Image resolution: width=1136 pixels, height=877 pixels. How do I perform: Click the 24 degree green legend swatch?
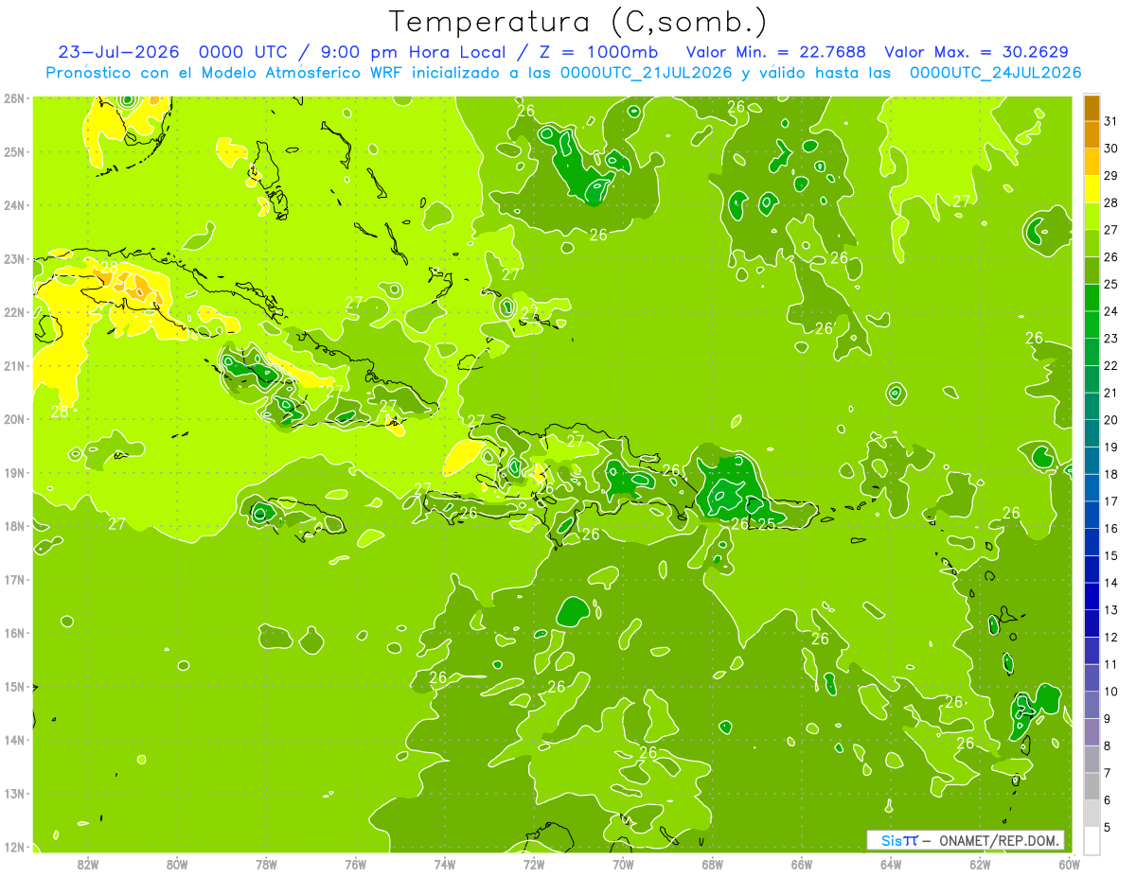pyautogui.click(x=1091, y=298)
